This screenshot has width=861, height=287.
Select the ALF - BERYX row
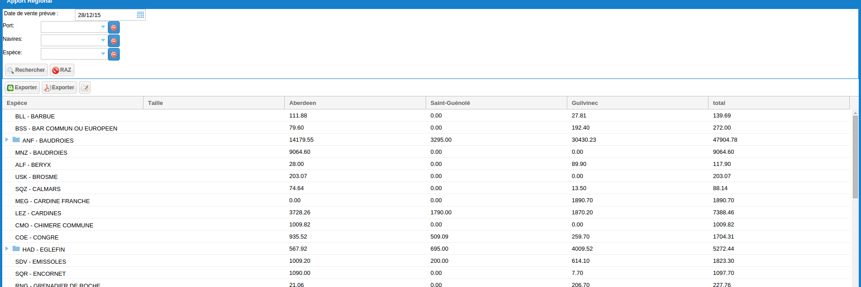click(426, 164)
